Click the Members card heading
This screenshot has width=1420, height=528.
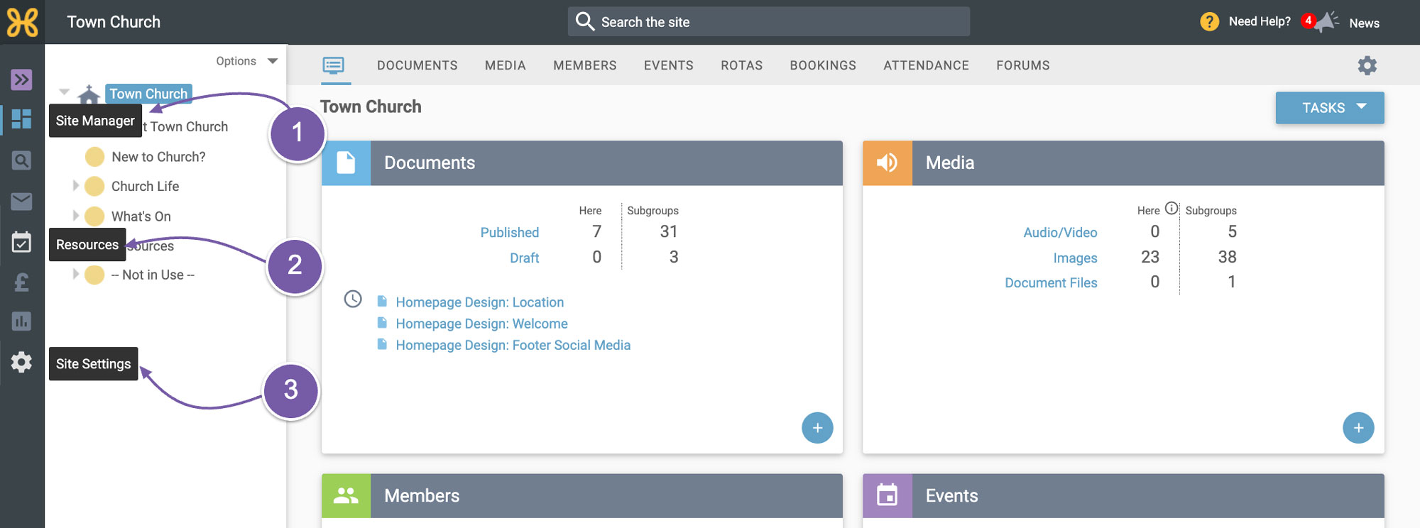click(x=422, y=495)
